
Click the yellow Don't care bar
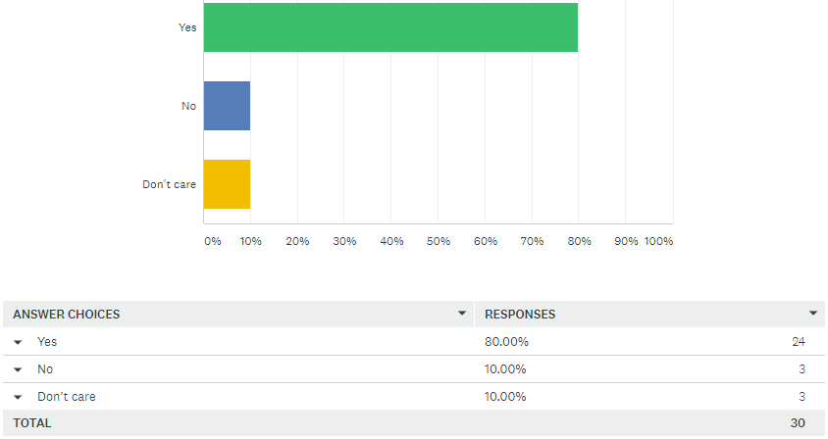227,184
